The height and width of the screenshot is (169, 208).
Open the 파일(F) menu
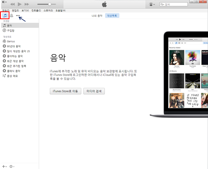6,10
